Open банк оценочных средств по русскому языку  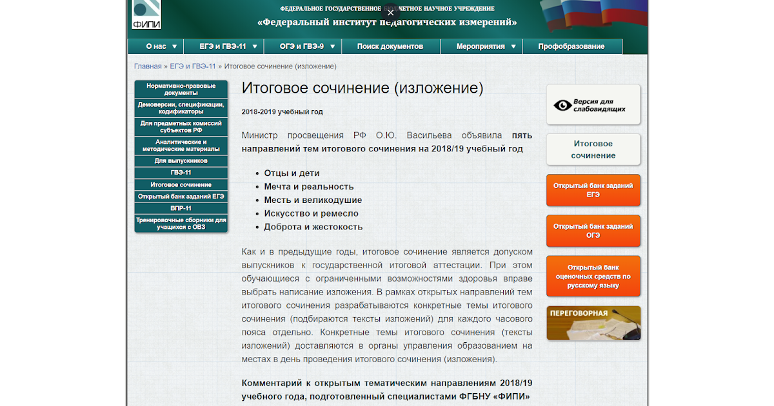(593, 276)
